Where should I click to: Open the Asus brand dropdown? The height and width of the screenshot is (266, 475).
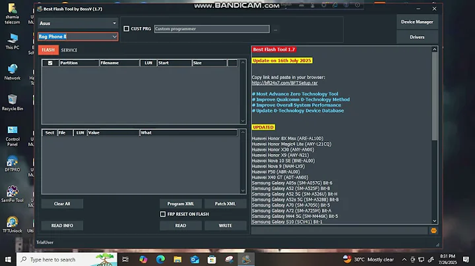point(78,23)
